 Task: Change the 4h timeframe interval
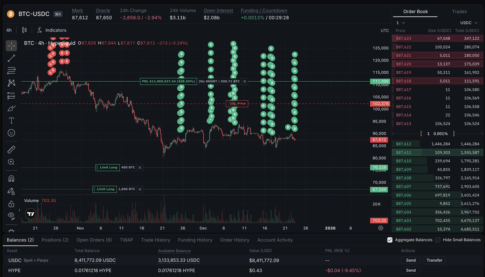pos(9,30)
